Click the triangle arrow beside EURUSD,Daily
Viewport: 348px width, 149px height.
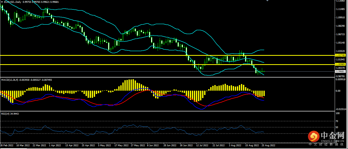point(2,2)
